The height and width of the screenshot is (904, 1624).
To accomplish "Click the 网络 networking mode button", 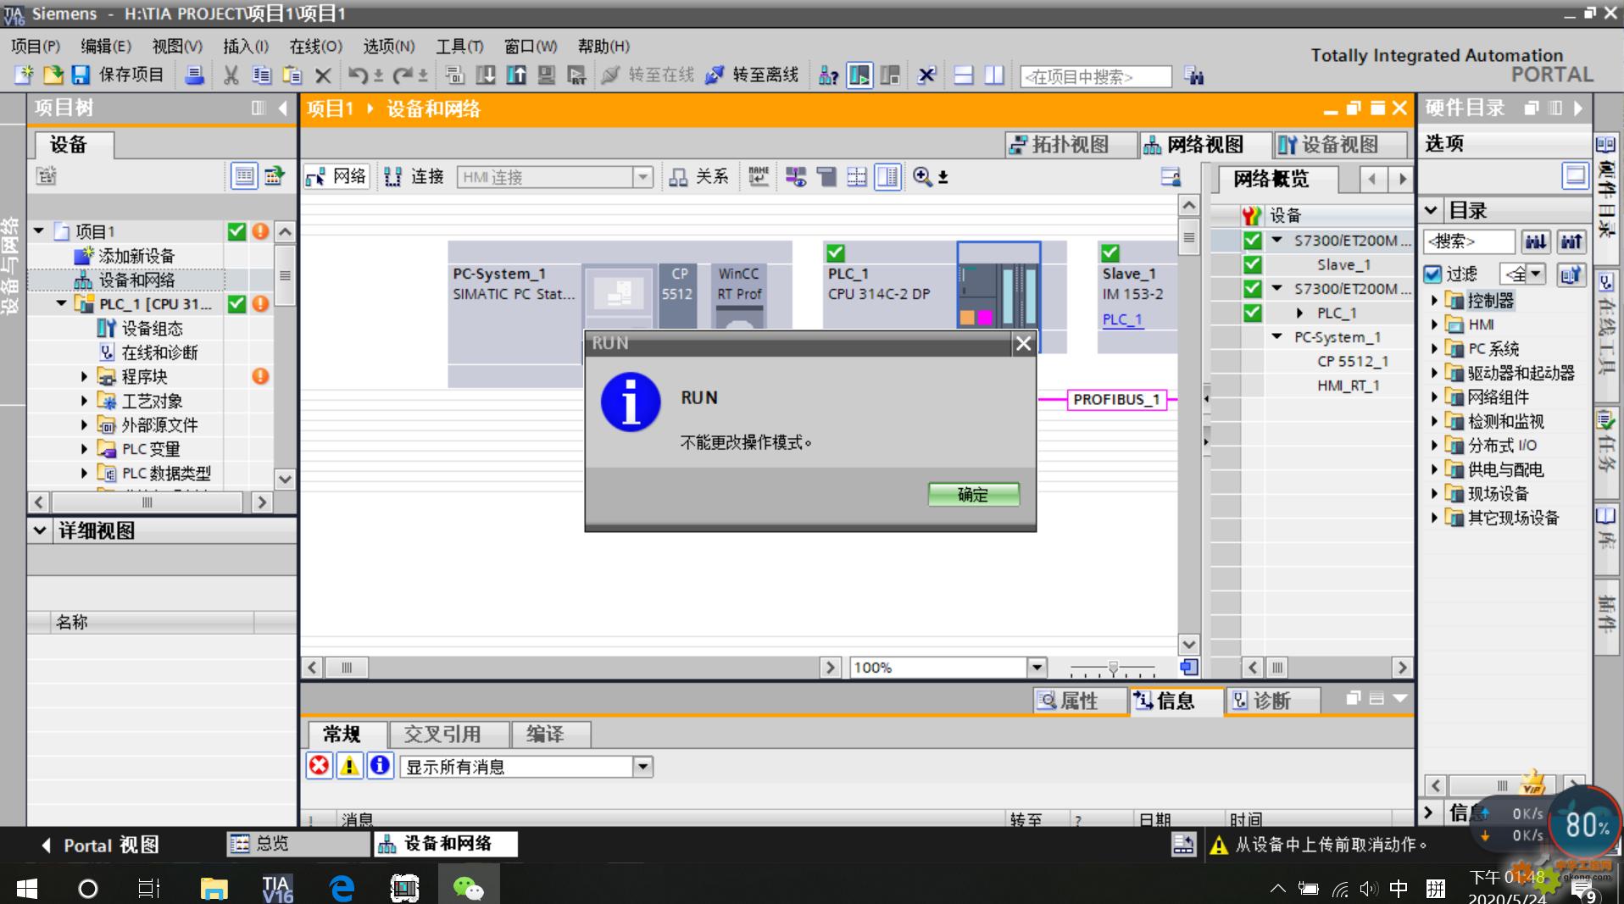I will coord(337,176).
